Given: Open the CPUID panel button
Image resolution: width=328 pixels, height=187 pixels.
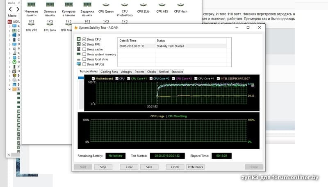Looking at the screenshot, I should (175, 167).
